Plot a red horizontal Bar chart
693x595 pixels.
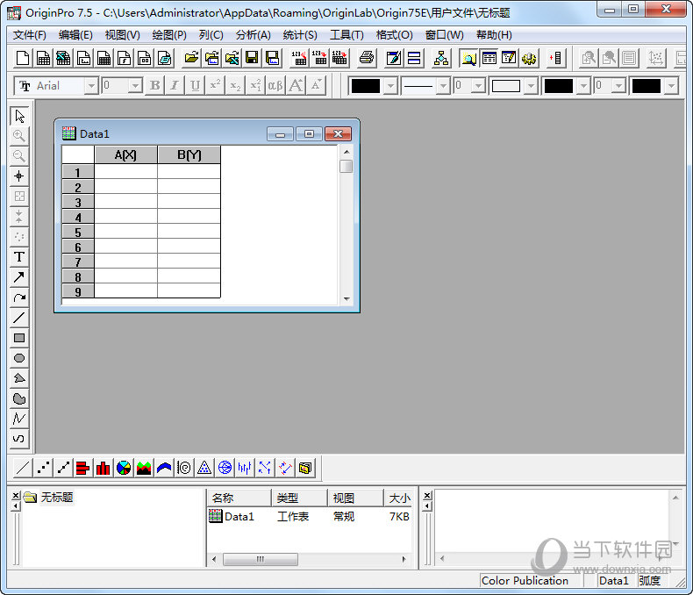pyautogui.click(x=82, y=468)
